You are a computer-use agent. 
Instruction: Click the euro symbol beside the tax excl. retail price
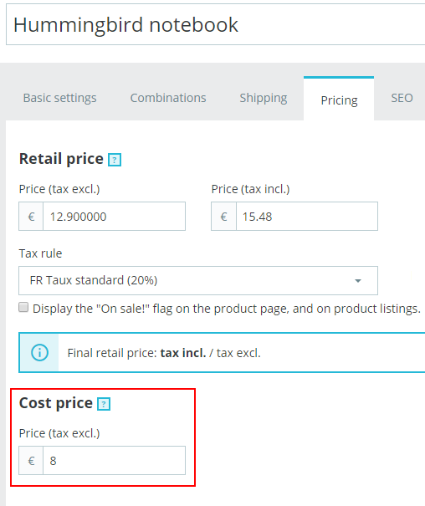[x=31, y=217]
